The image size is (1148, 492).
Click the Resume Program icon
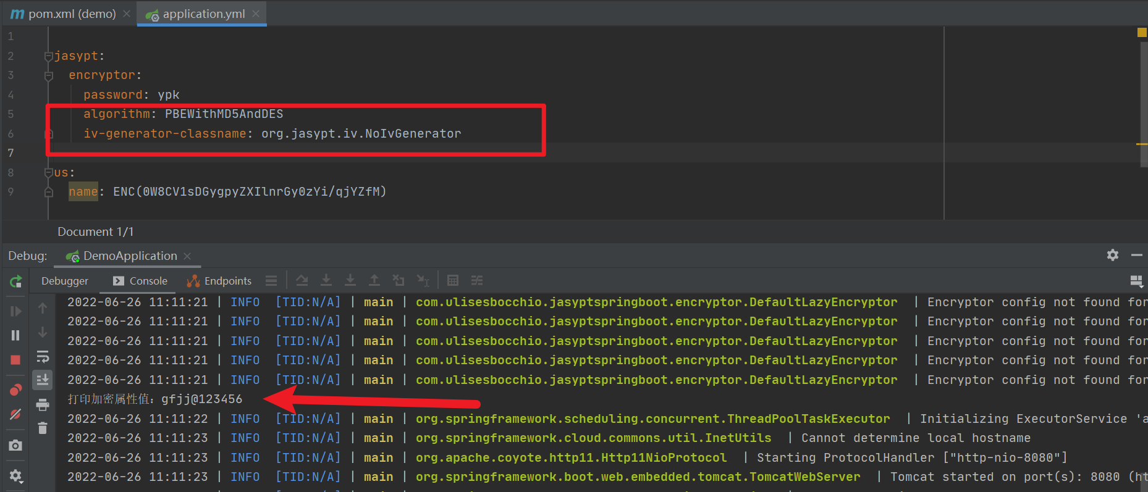pyautogui.click(x=15, y=311)
